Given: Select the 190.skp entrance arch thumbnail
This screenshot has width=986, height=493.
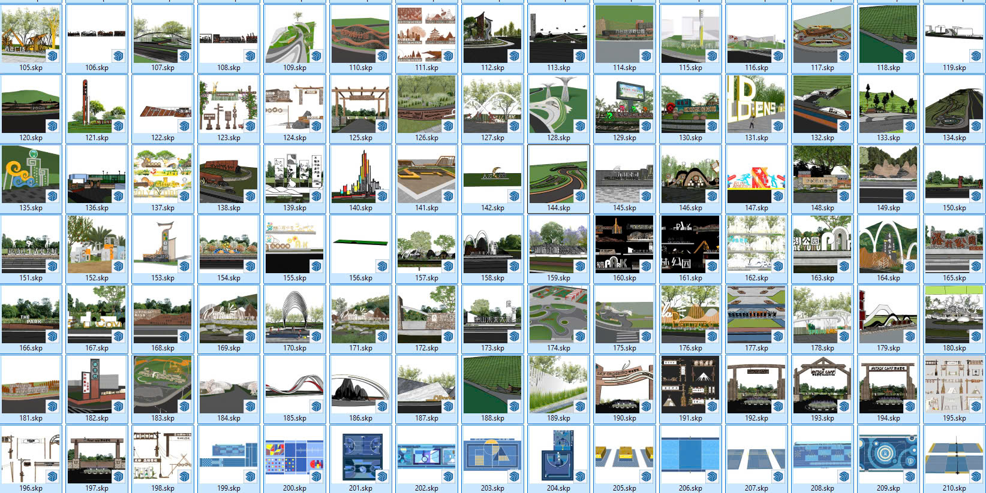Looking at the screenshot, I should click(x=624, y=385).
